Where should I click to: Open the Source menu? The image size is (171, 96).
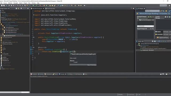click(x=5, y=3)
